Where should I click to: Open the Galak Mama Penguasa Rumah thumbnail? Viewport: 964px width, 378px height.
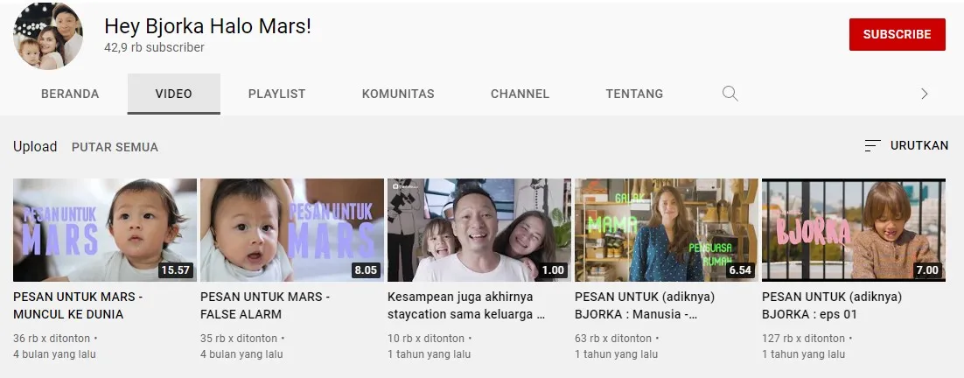667,230
